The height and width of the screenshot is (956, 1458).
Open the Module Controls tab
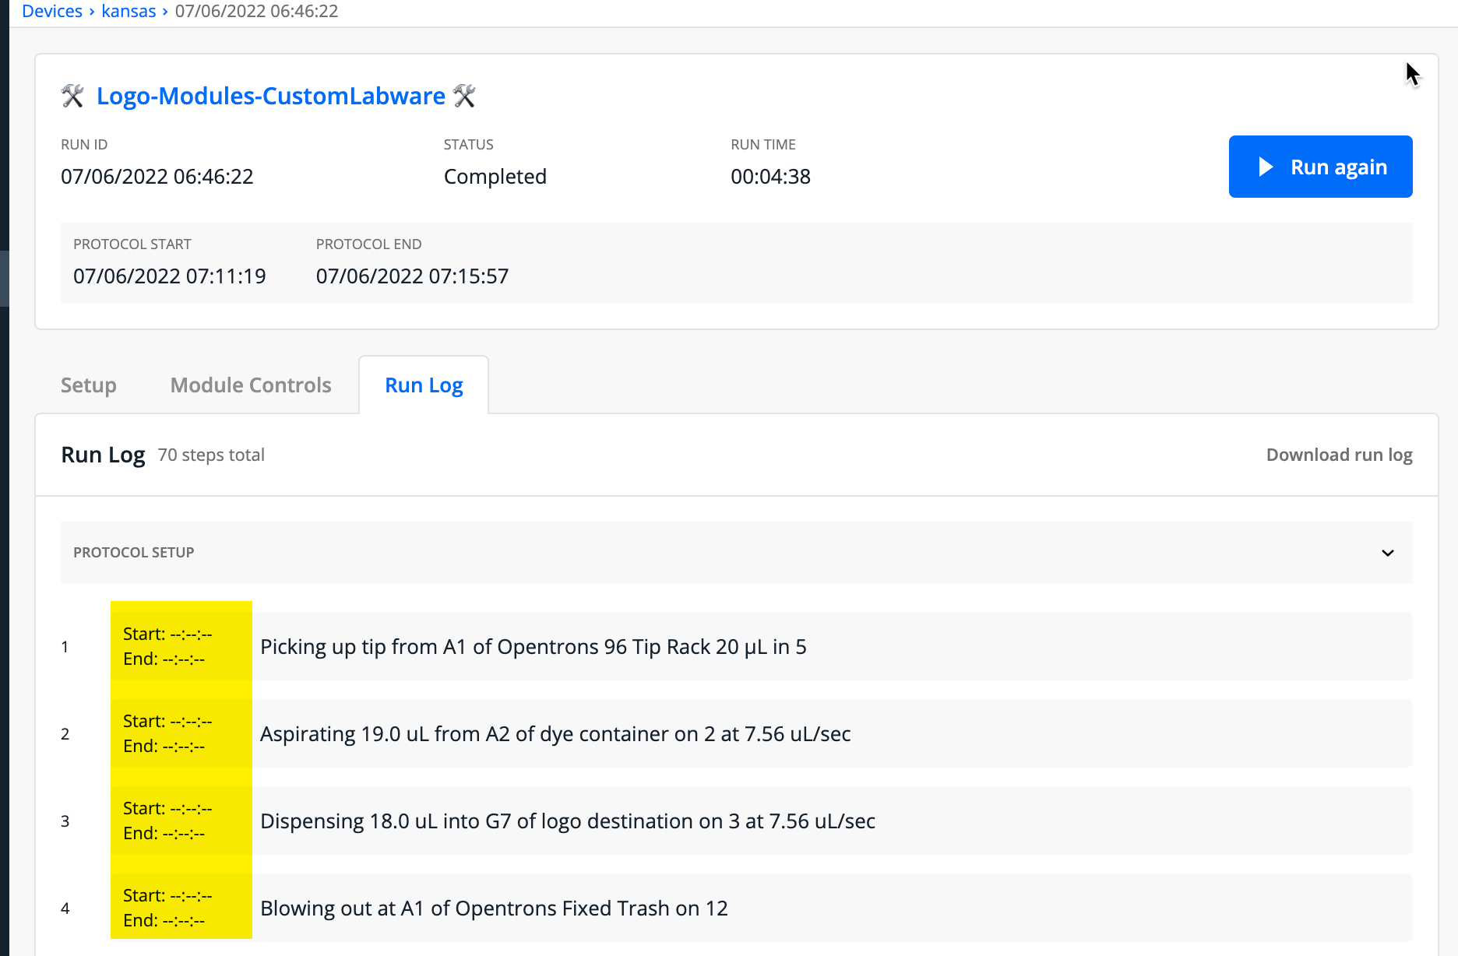point(249,385)
